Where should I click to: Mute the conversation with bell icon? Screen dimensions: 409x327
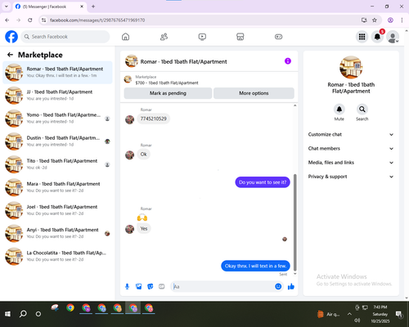click(339, 110)
